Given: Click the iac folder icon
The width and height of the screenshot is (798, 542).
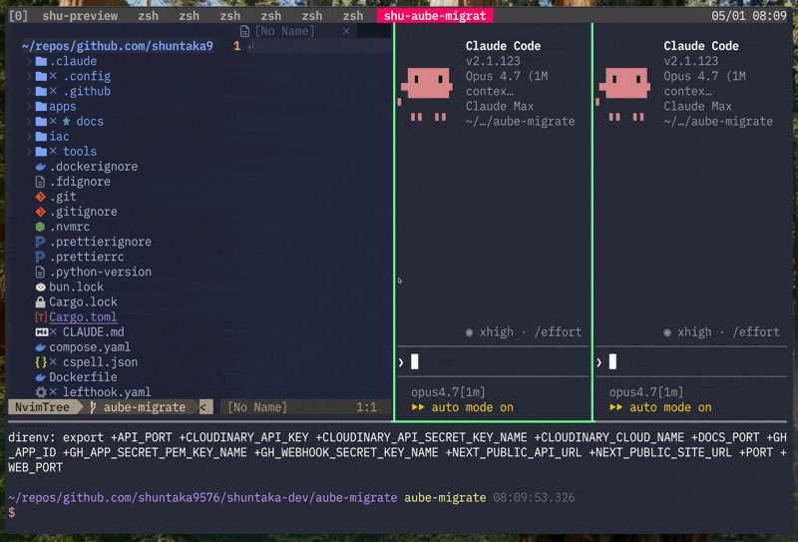Looking at the screenshot, I should click(x=41, y=137).
